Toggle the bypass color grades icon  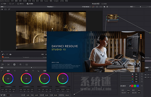[x=93, y=7]
